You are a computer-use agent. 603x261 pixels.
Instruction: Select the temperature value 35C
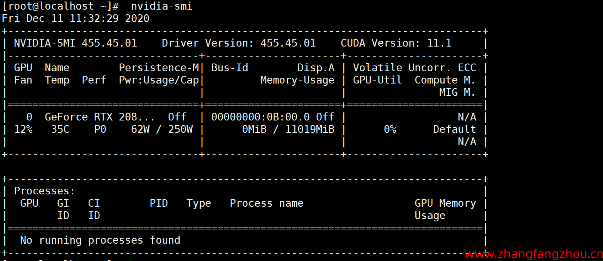tap(60, 129)
